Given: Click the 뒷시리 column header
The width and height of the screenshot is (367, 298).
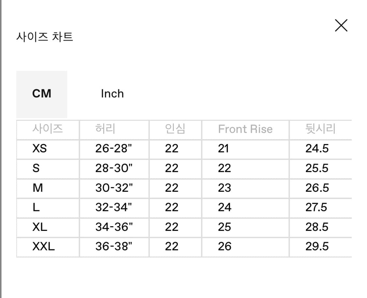Looking at the screenshot, I should click(320, 129).
